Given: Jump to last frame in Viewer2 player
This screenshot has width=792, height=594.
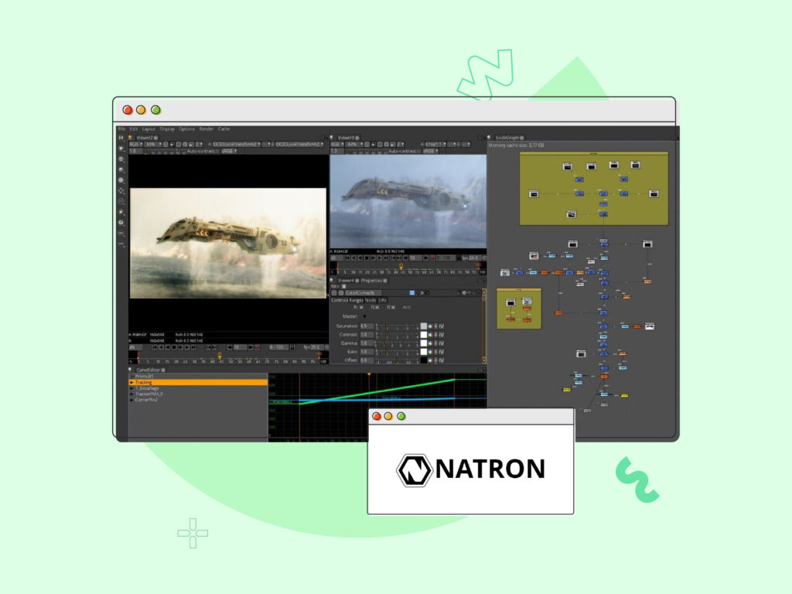Looking at the screenshot, I should 194,347.
